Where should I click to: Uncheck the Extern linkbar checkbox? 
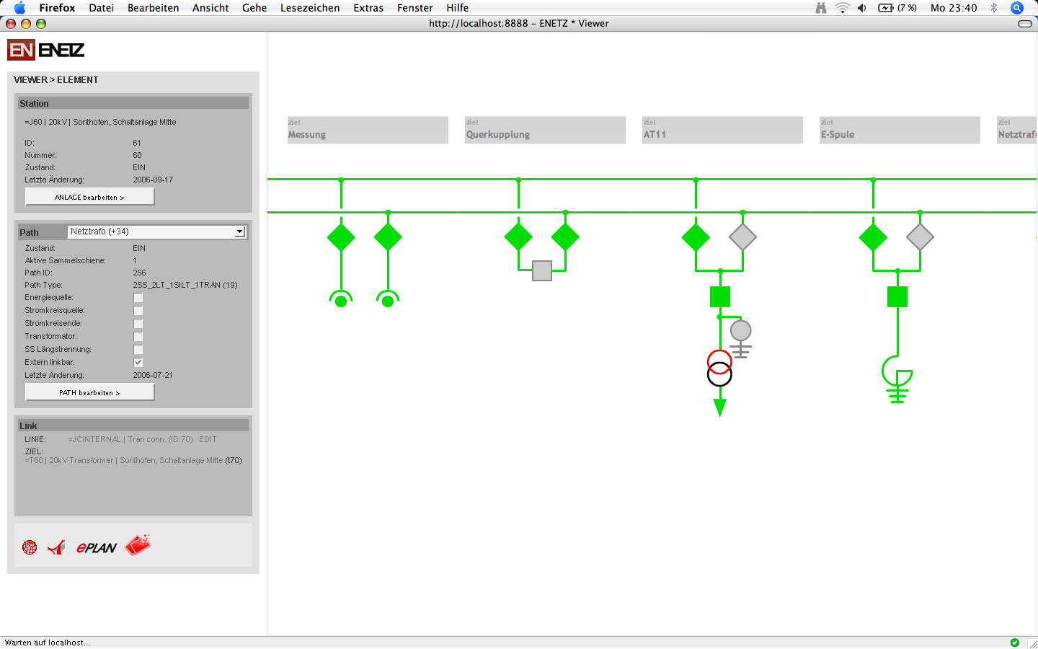tap(138, 363)
